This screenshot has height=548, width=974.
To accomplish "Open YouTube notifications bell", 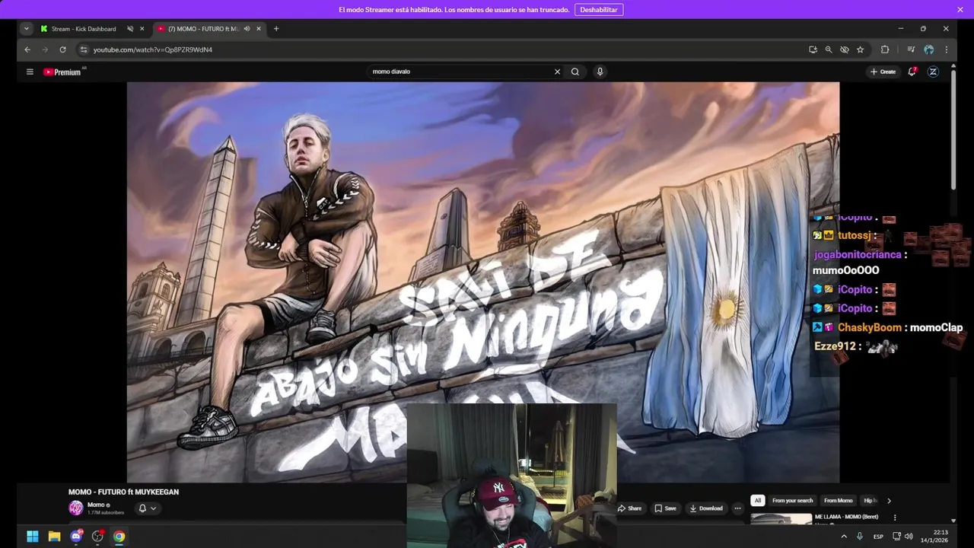I will click(912, 72).
